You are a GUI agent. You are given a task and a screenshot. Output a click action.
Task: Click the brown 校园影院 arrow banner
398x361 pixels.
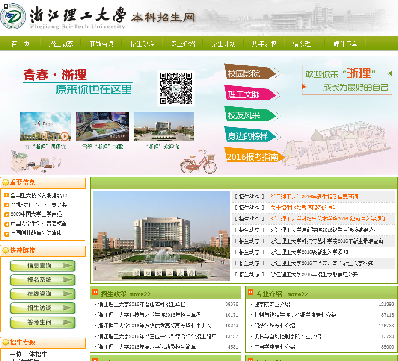(x=252, y=71)
